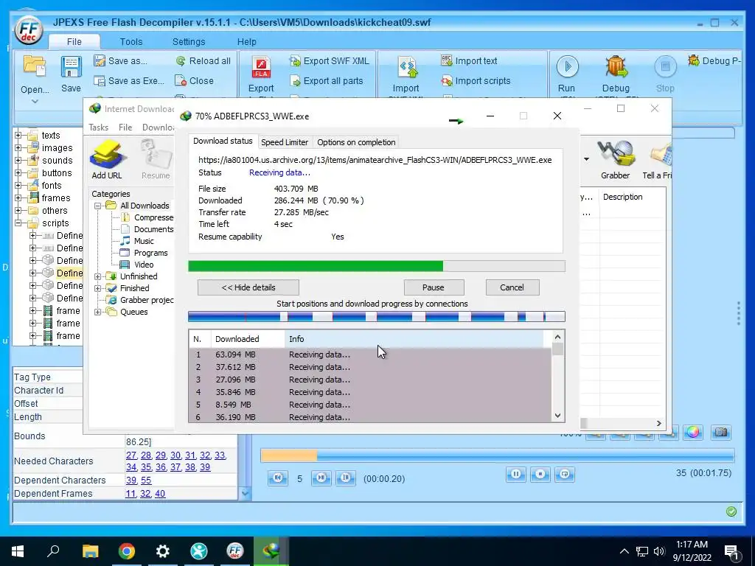The height and width of the screenshot is (566, 755).
Task: Expand the sounds folder in JPEXS tree
Action: click(x=18, y=160)
